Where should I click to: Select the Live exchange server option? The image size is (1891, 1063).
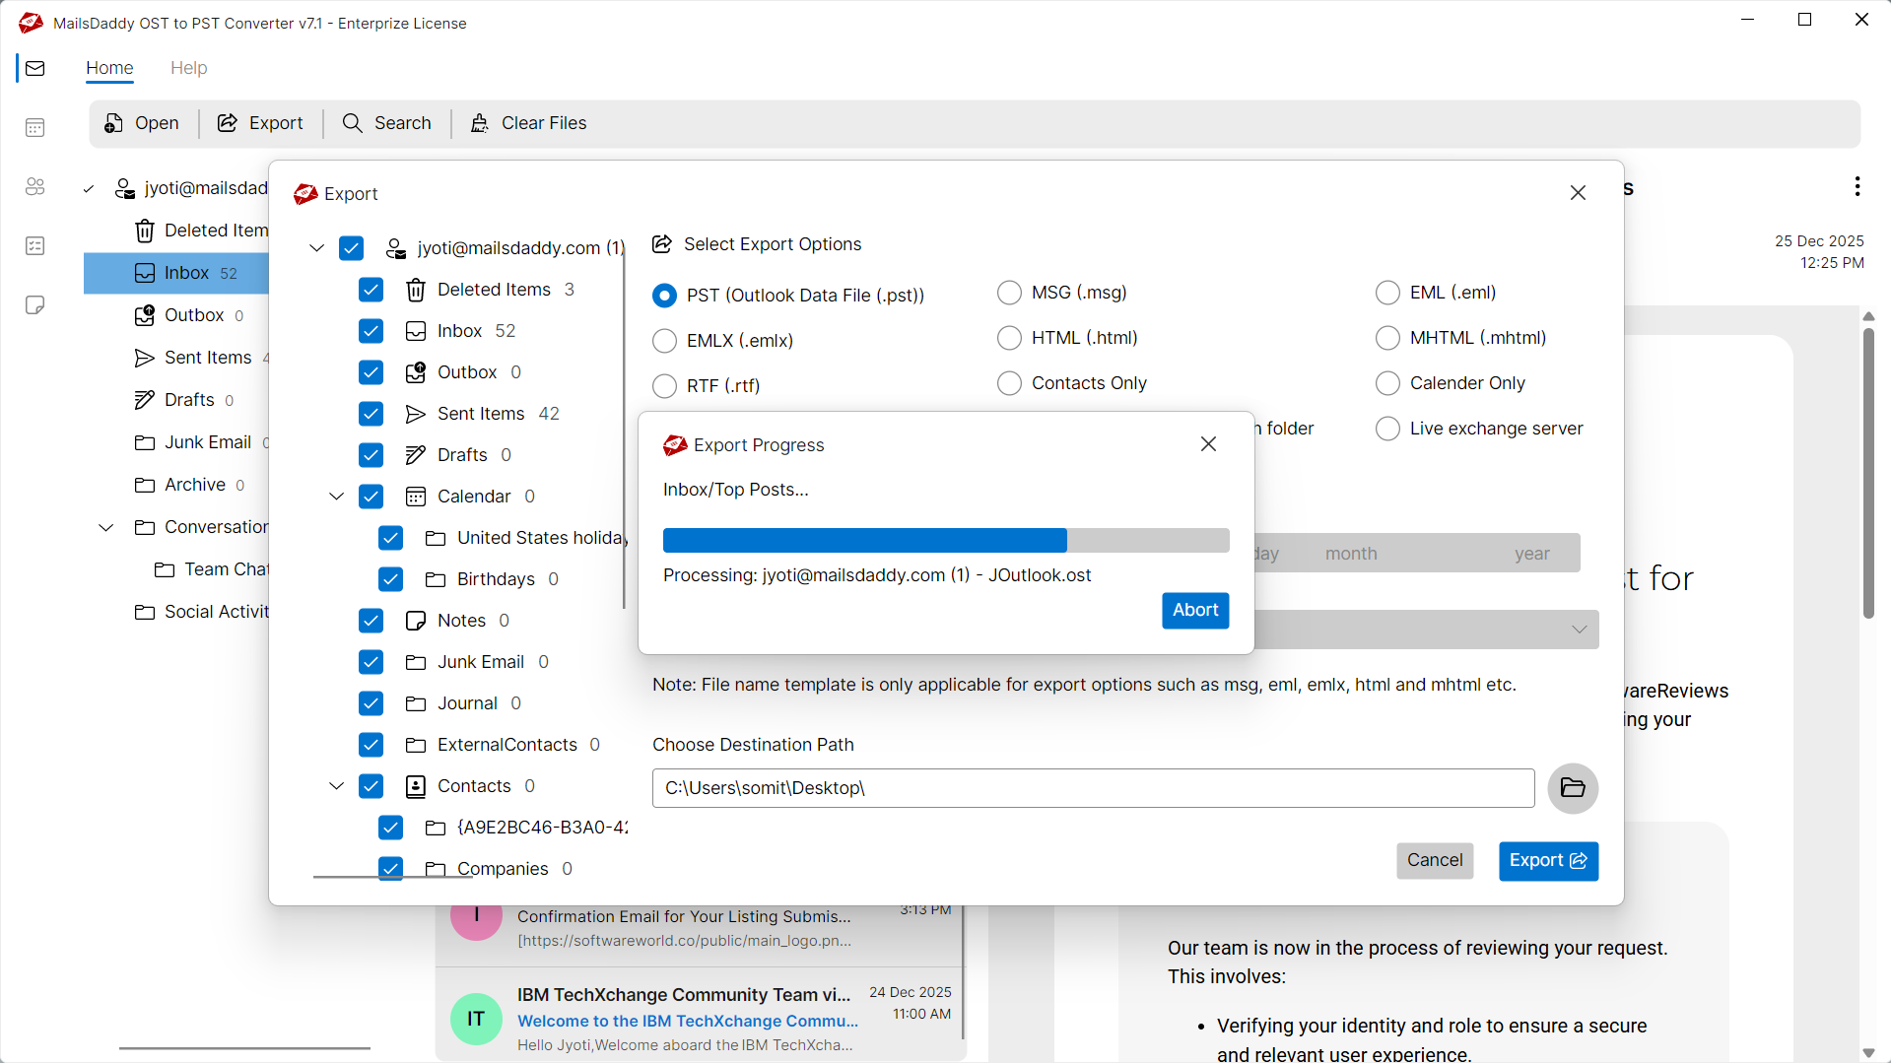pos(1387,429)
